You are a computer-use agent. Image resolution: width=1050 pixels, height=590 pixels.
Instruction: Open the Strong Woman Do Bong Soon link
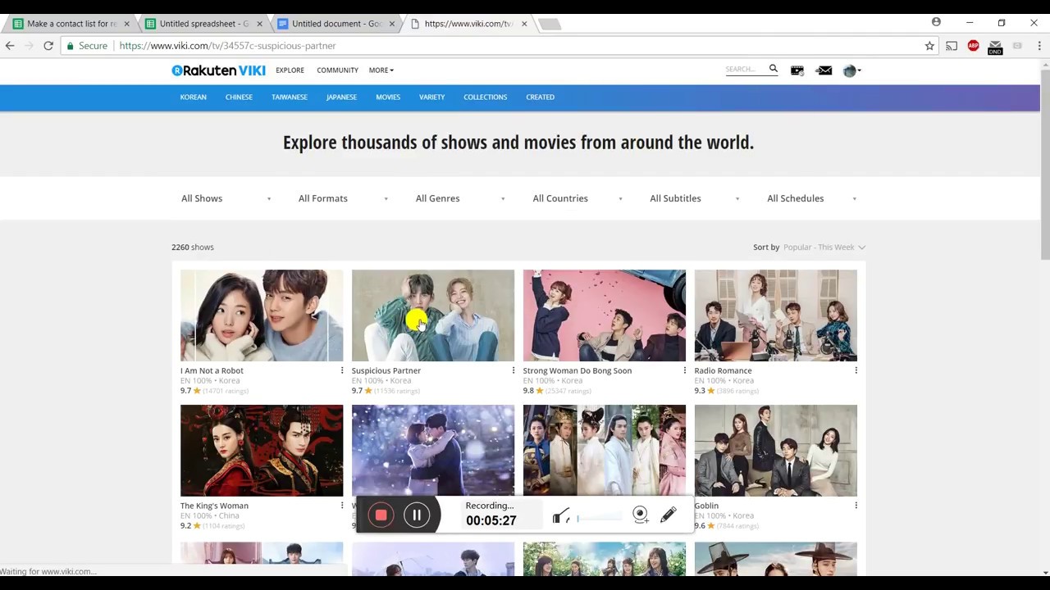point(577,370)
